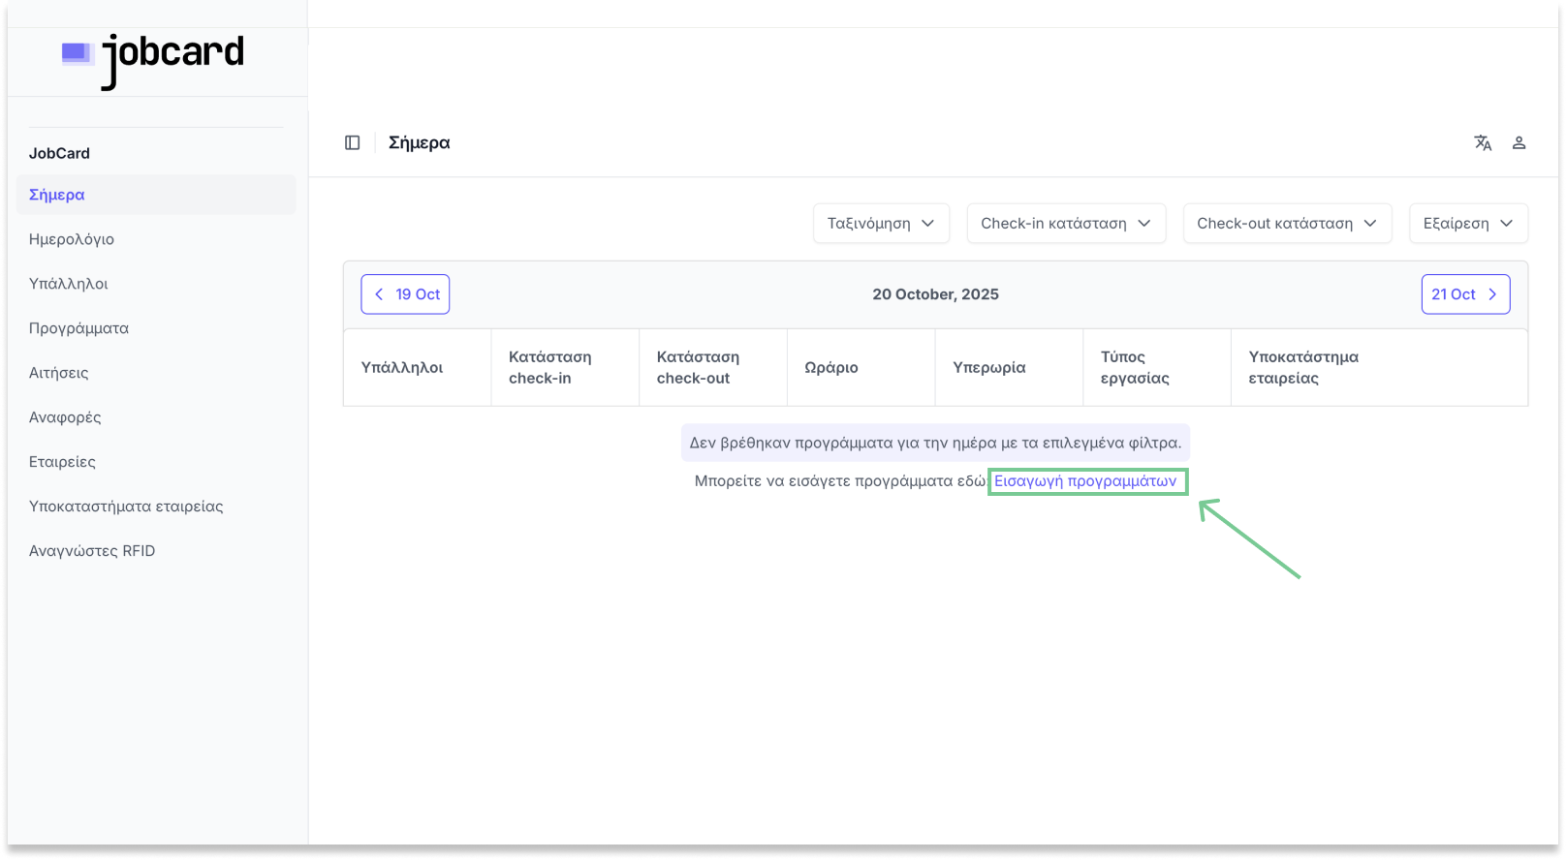
Task: Open the language translation icon
Action: coord(1483,142)
